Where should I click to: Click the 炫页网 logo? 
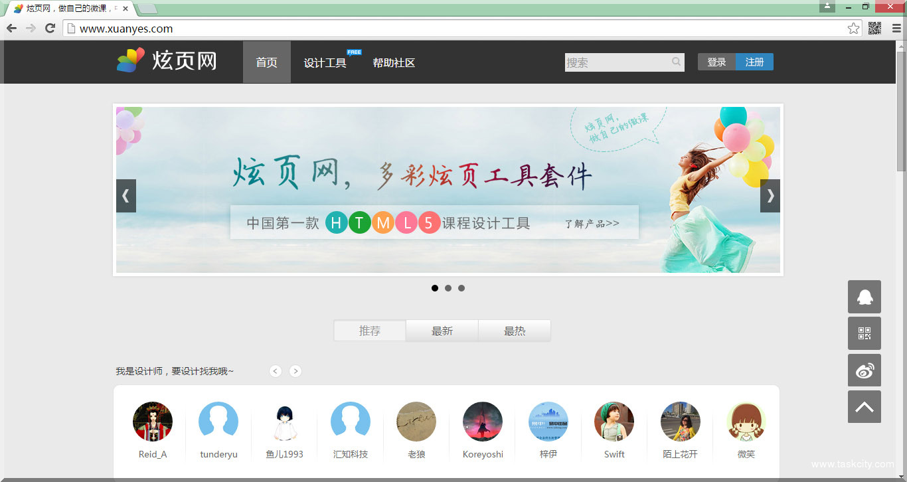click(167, 61)
